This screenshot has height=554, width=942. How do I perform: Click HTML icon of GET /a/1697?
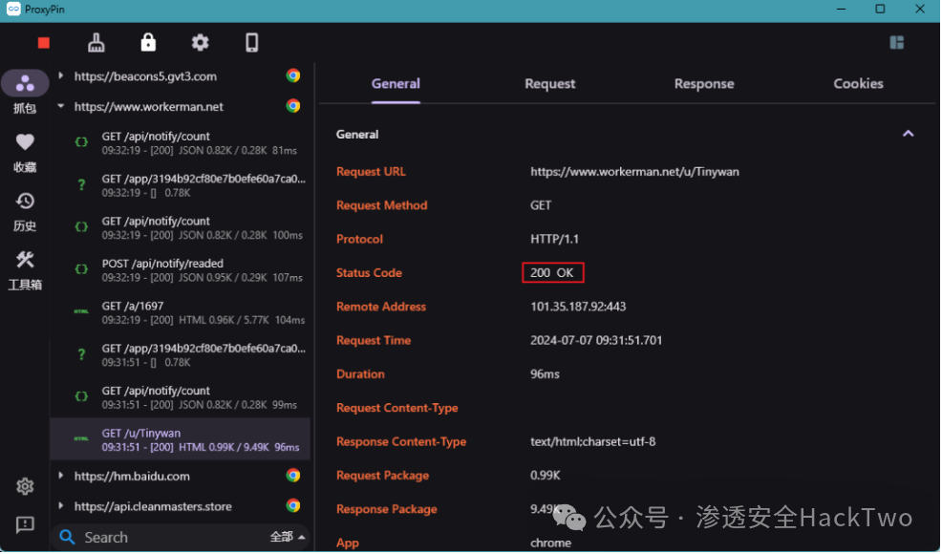point(81,311)
